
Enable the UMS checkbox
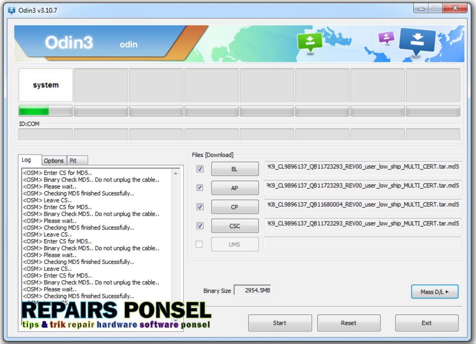coord(199,244)
